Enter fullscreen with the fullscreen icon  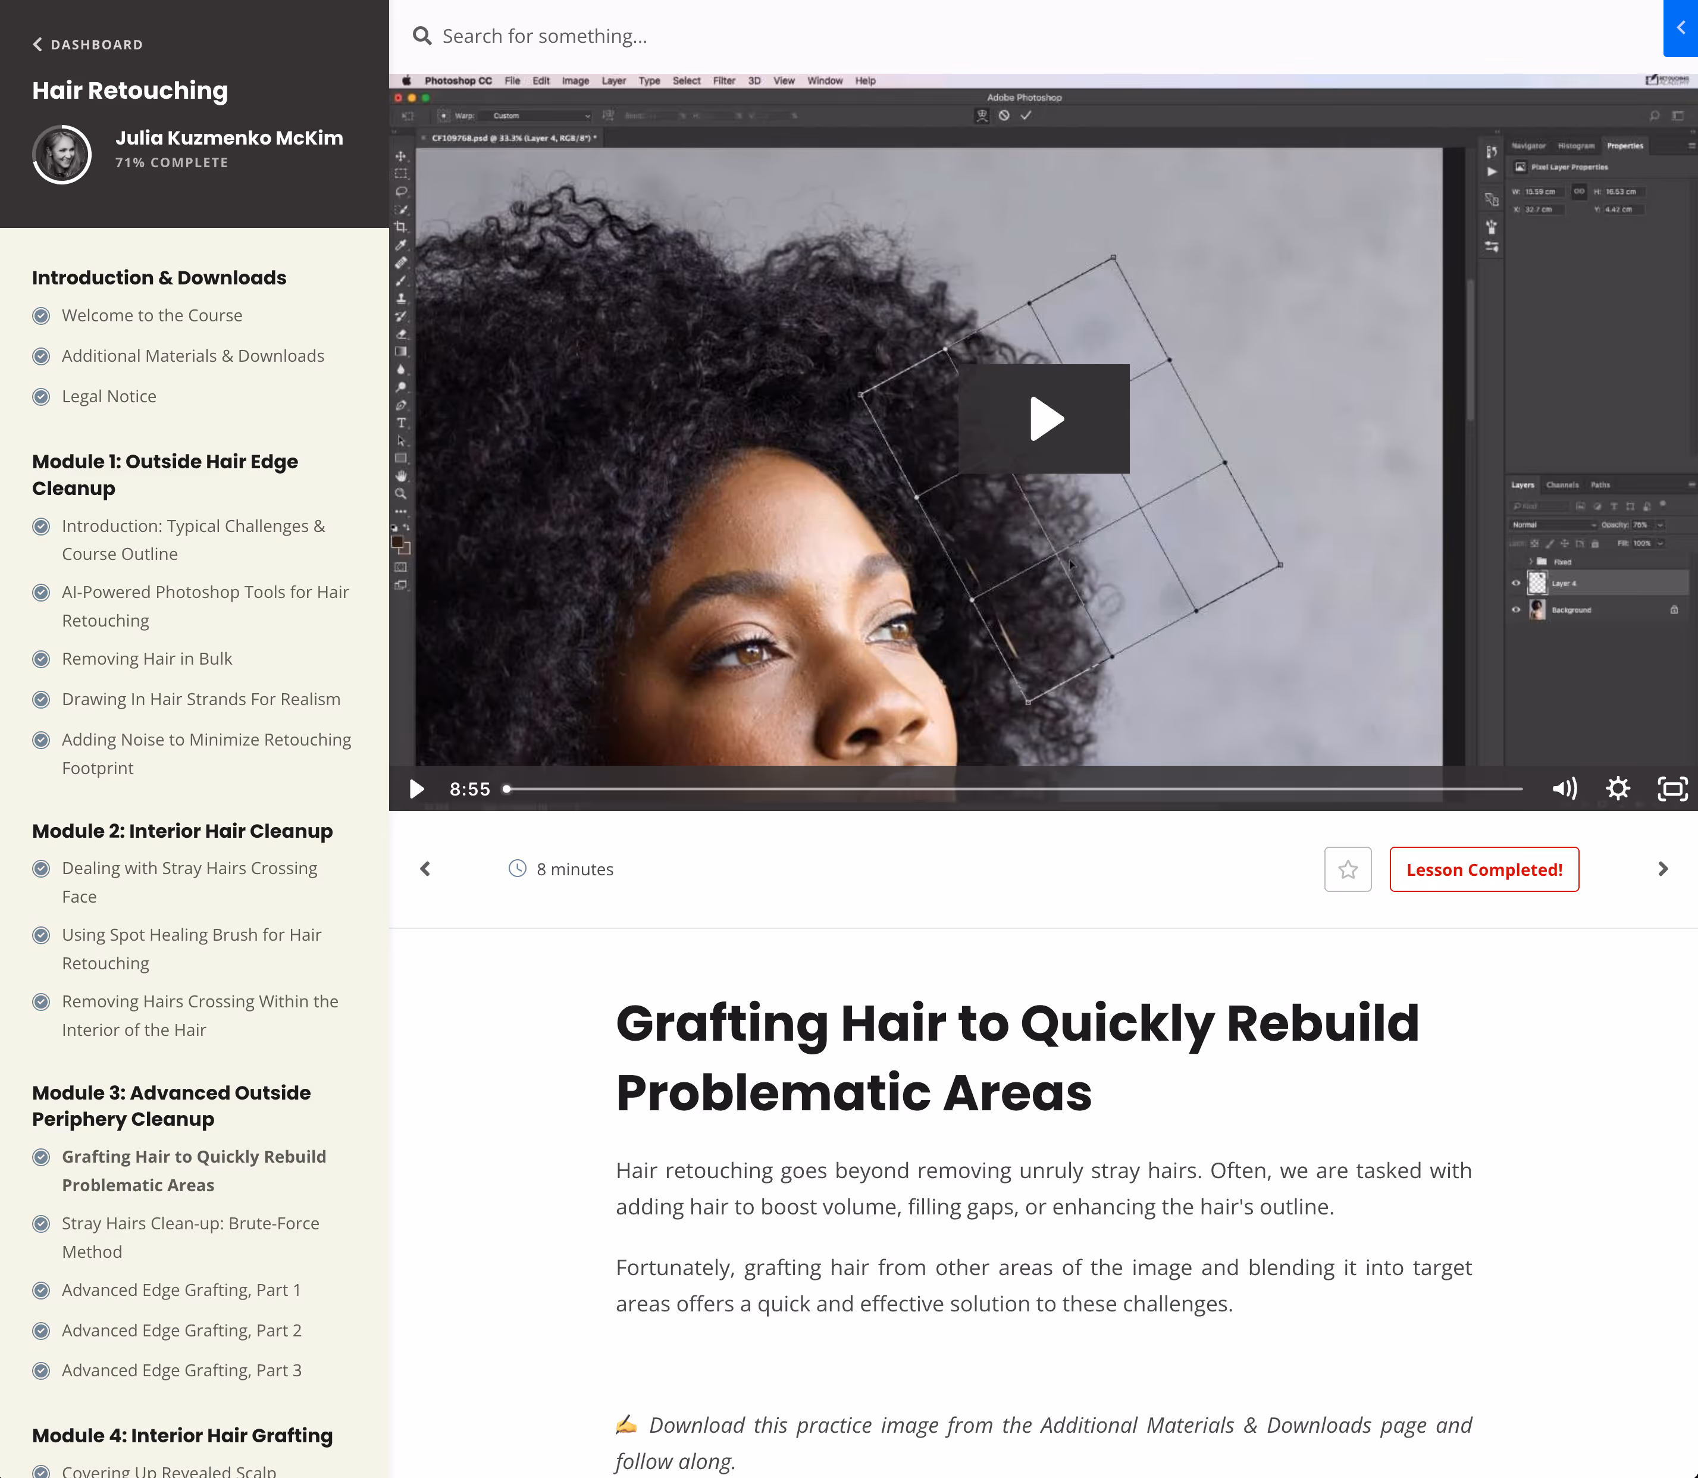1672,788
